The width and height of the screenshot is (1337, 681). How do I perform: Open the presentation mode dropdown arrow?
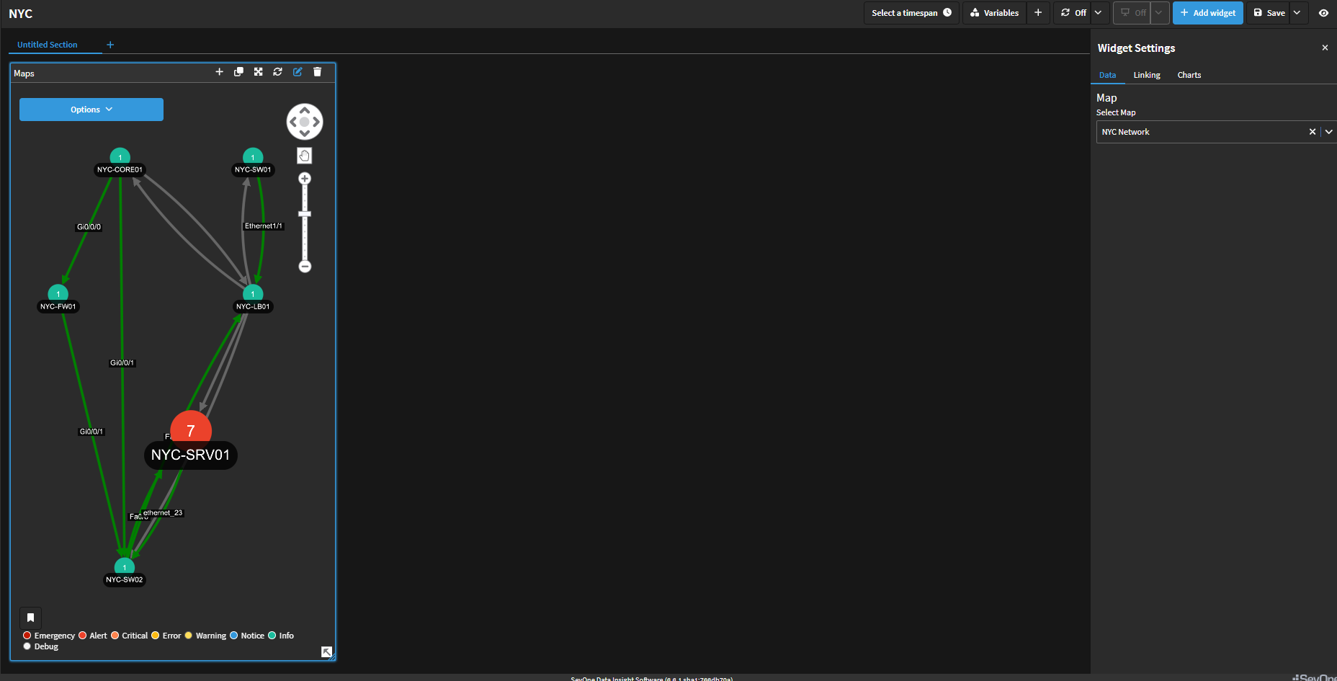pos(1159,13)
